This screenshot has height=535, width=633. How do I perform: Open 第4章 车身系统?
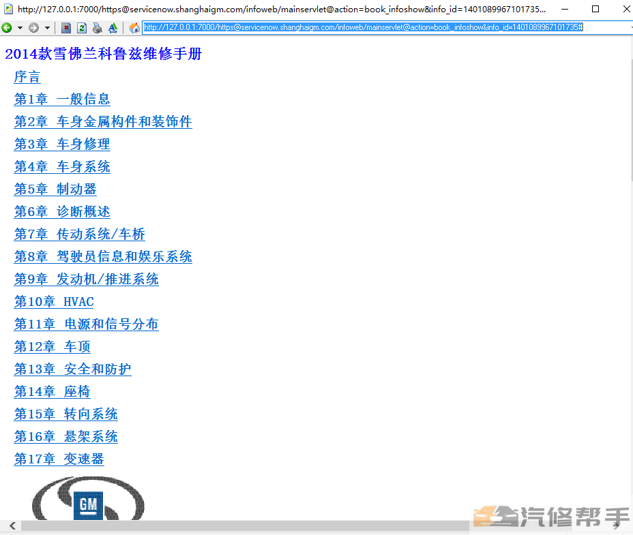click(62, 166)
